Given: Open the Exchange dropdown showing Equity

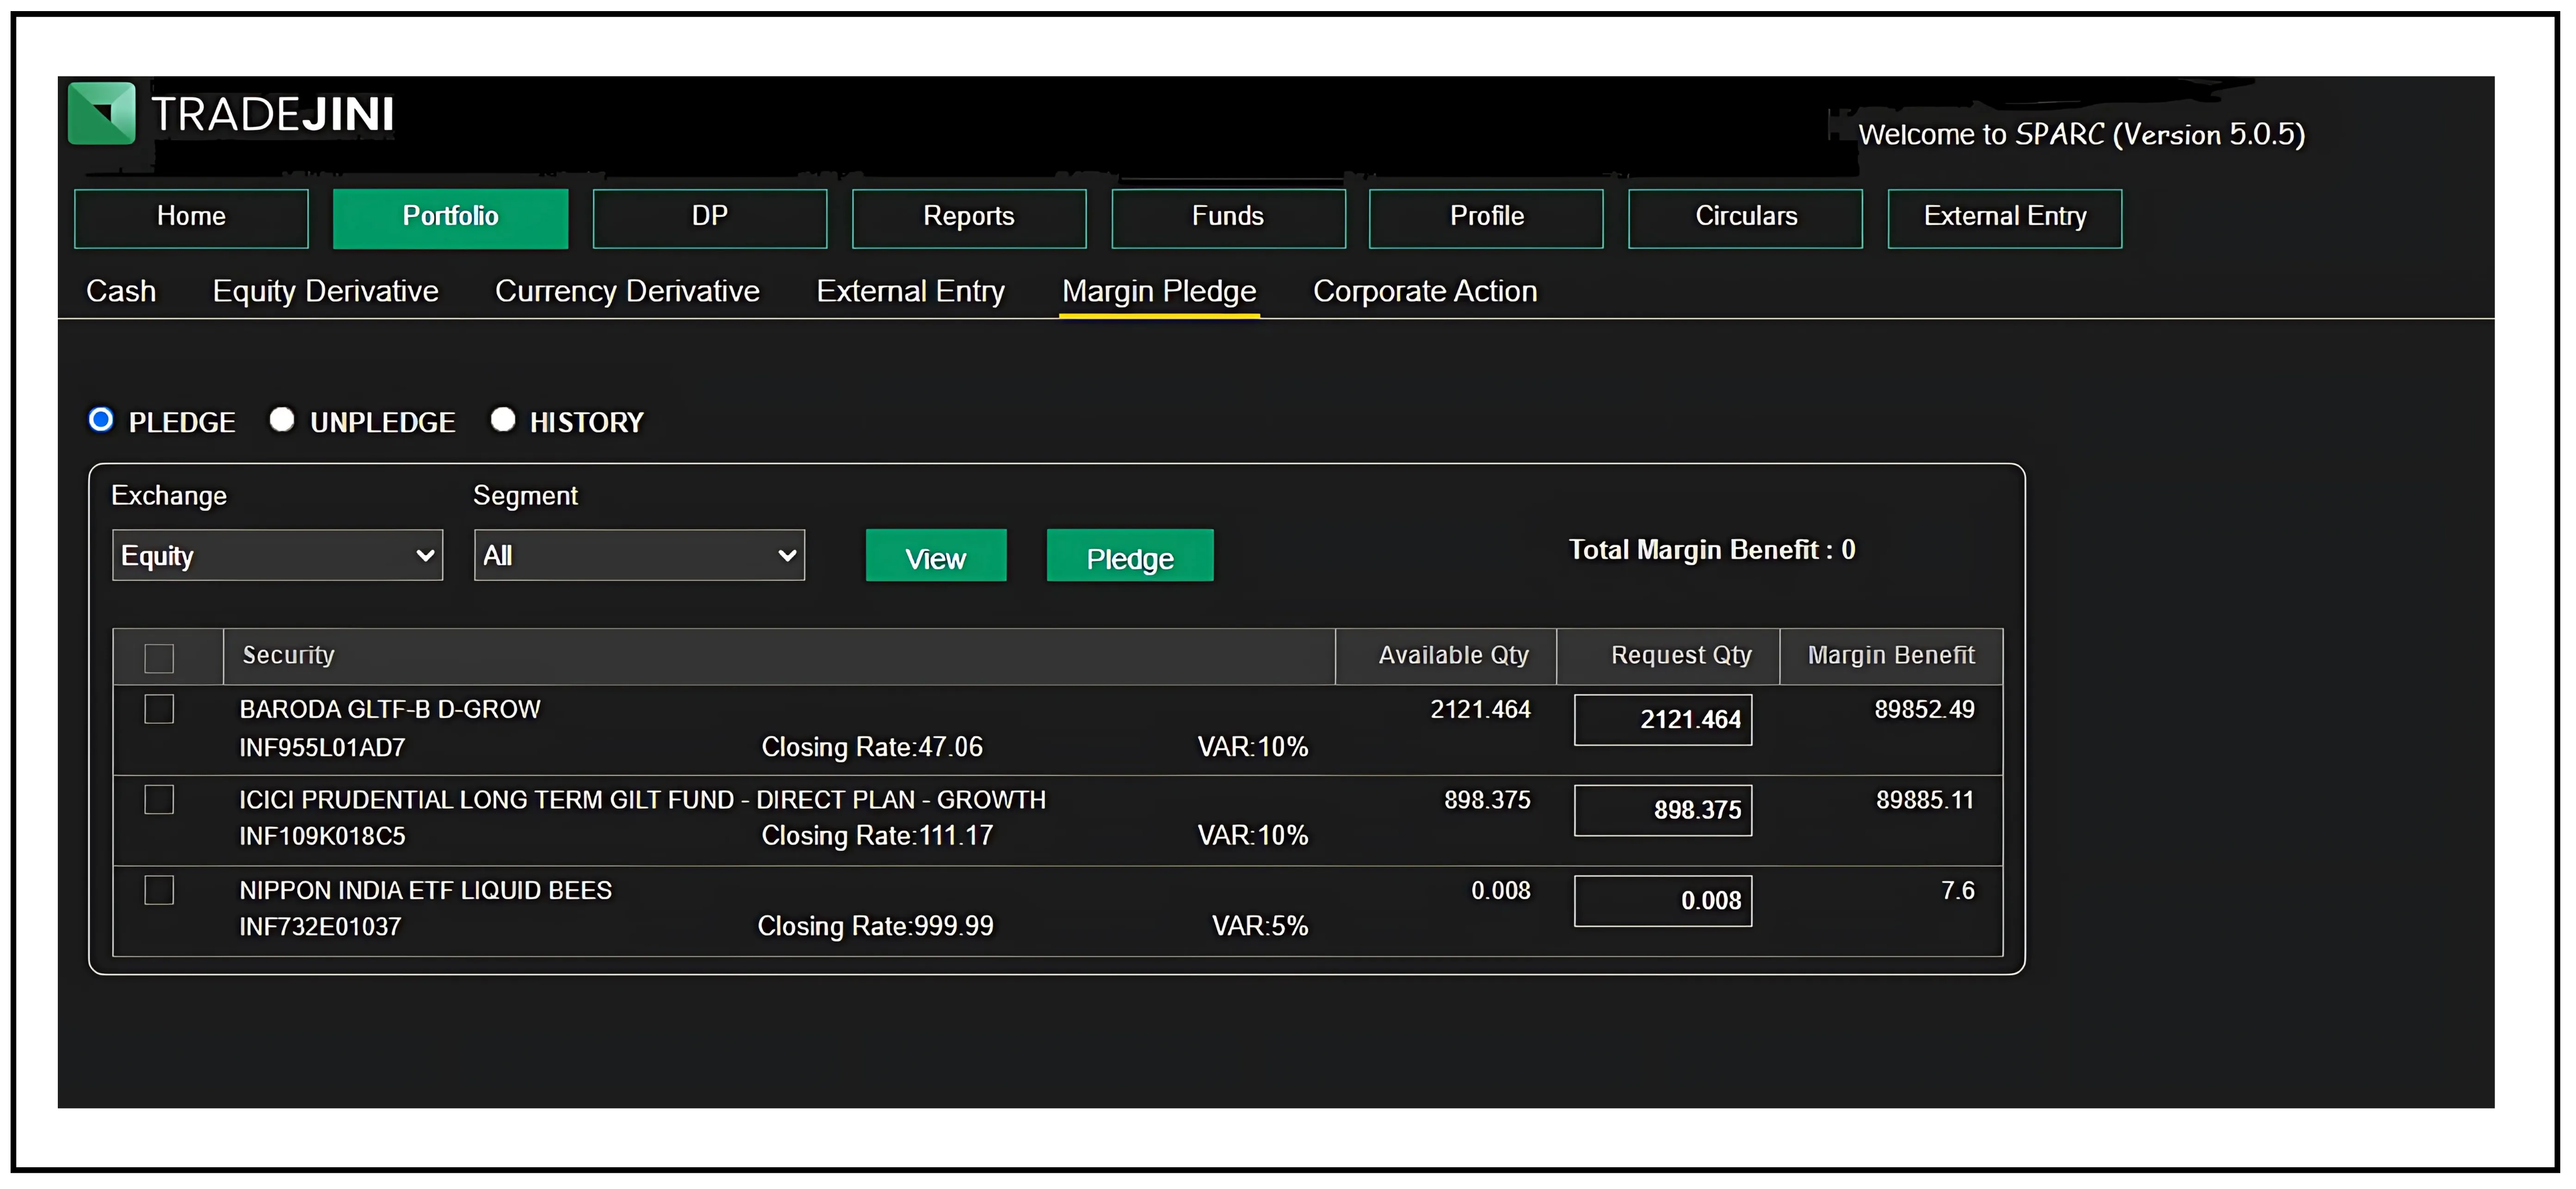Looking at the screenshot, I should 277,555.
